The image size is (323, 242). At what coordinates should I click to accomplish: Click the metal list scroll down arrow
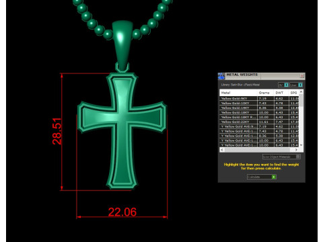point(301,145)
